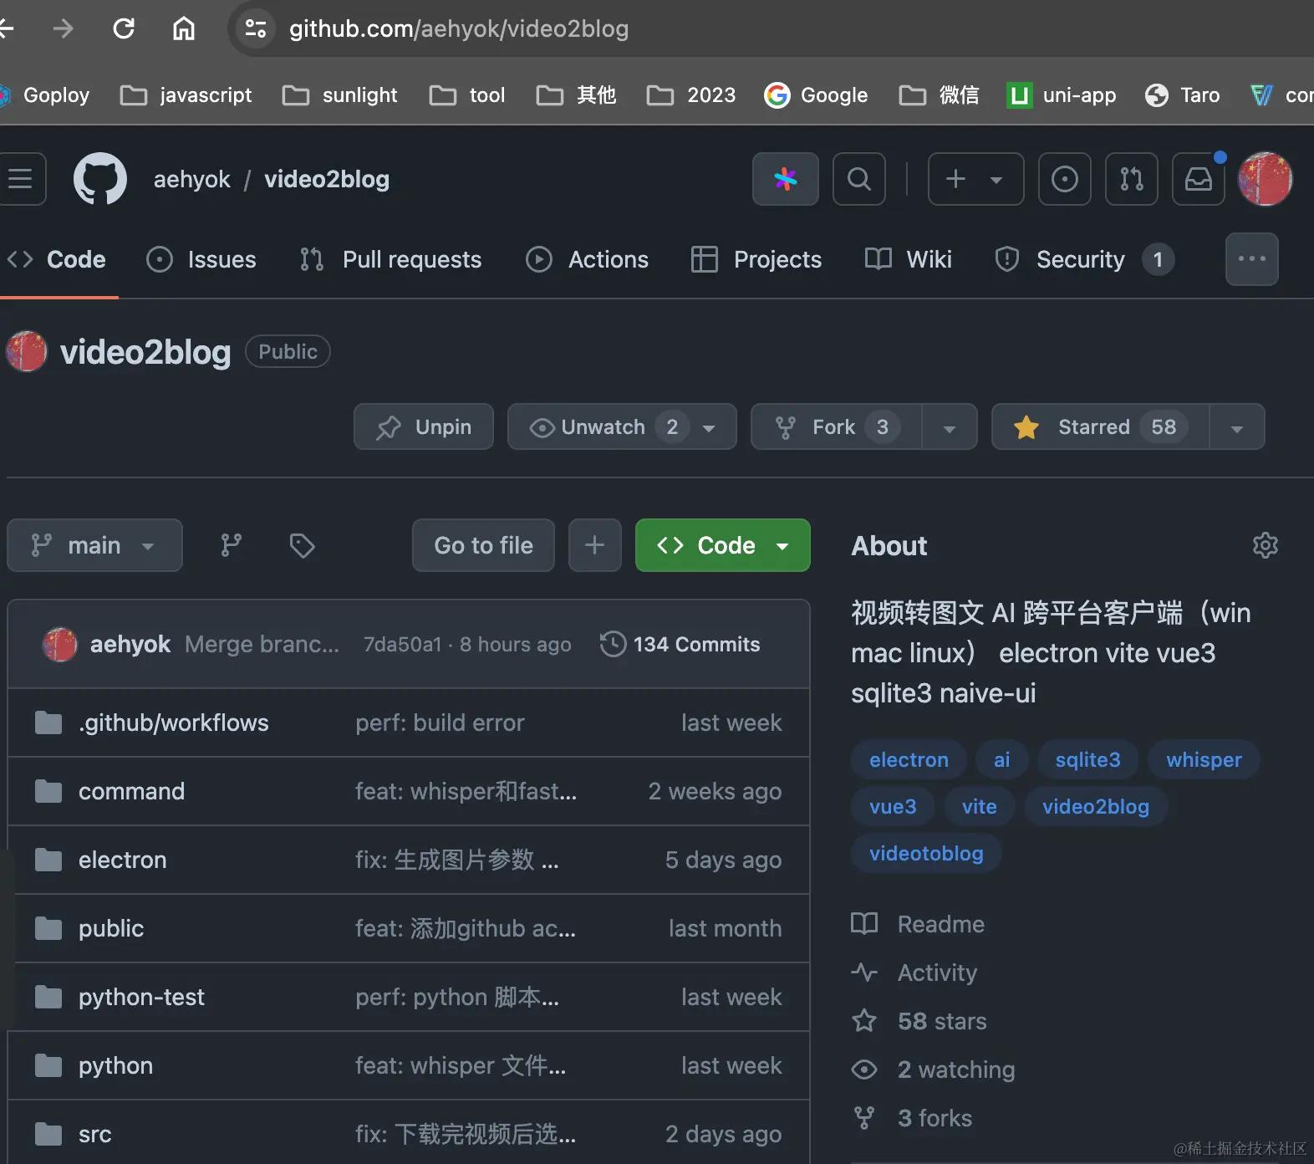Fork the repository
Image resolution: width=1314 pixels, height=1164 pixels.
837,426
